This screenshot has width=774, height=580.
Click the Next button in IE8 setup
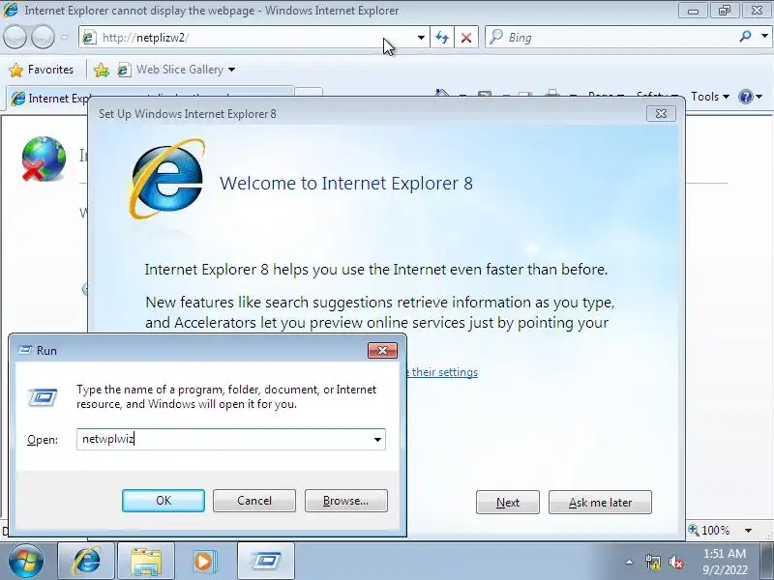(507, 502)
